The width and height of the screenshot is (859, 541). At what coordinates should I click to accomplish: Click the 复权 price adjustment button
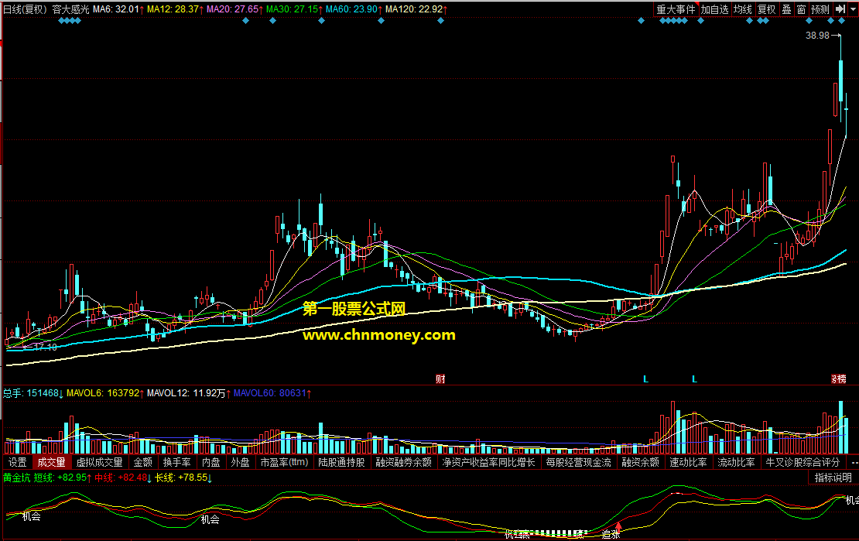766,9
